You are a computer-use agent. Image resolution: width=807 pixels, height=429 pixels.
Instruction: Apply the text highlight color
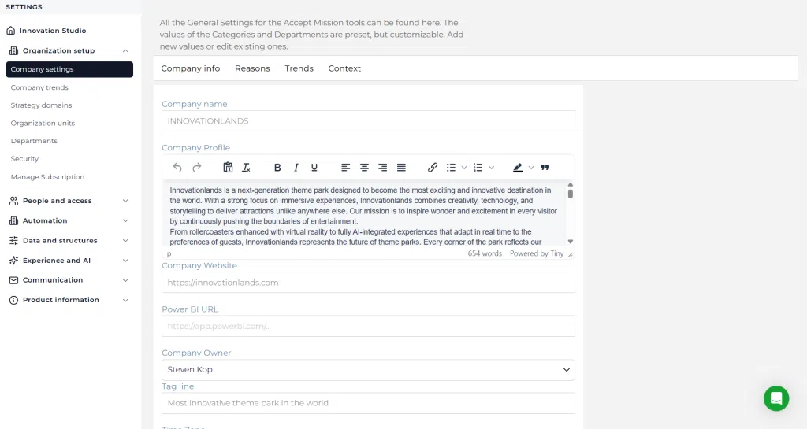pyautogui.click(x=518, y=168)
